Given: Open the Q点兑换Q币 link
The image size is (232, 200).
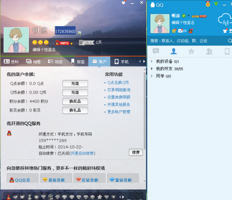Looking at the screenshot, I should pos(118,82).
